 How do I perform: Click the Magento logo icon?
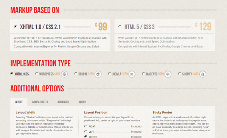[168, 74]
